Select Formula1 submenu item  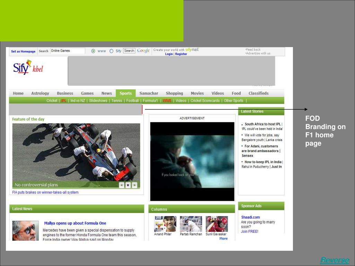150,101
